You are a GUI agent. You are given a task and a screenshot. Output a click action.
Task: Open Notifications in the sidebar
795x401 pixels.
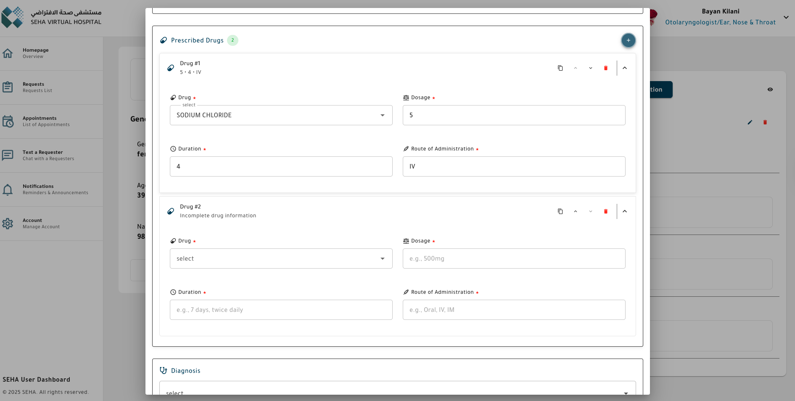38,190
